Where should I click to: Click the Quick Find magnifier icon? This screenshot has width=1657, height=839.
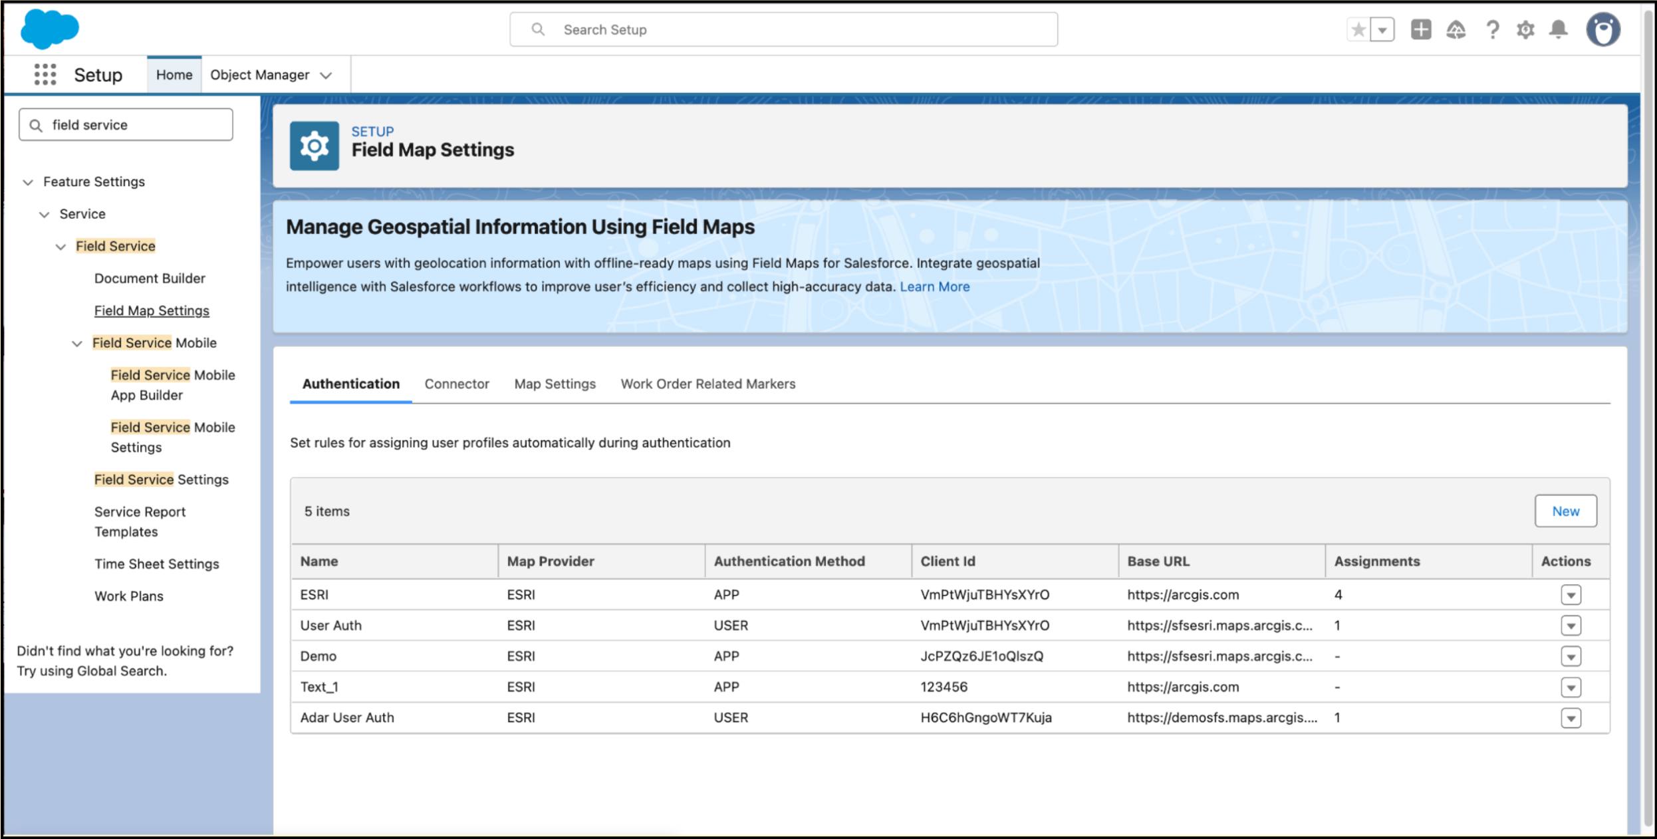(x=37, y=125)
